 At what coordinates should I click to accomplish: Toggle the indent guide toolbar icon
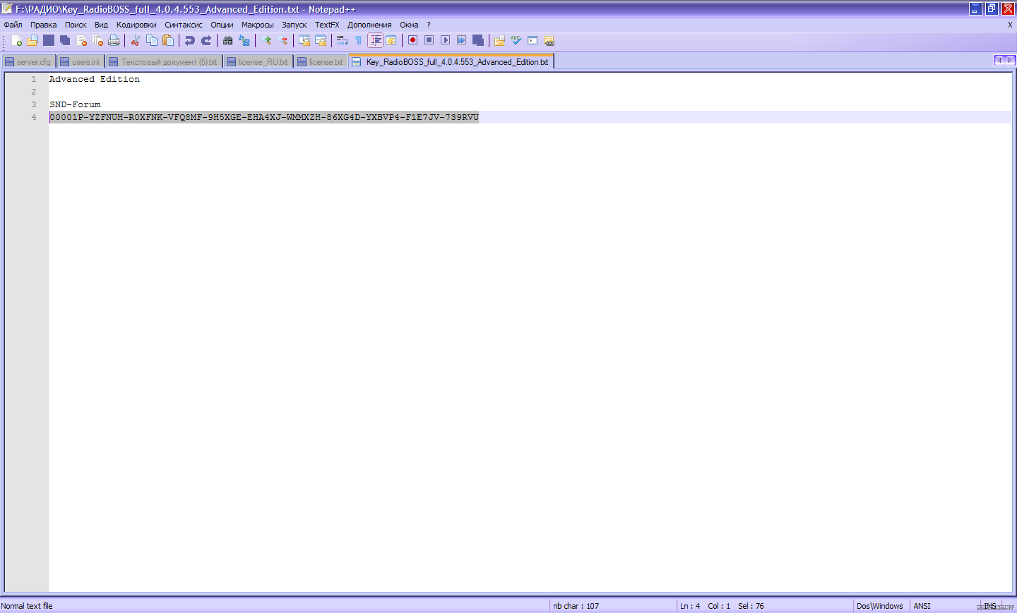(375, 41)
